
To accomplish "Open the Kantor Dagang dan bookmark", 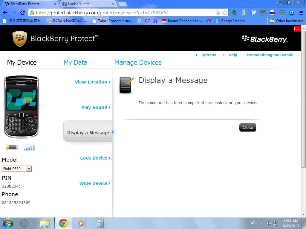I will point(182,21).
